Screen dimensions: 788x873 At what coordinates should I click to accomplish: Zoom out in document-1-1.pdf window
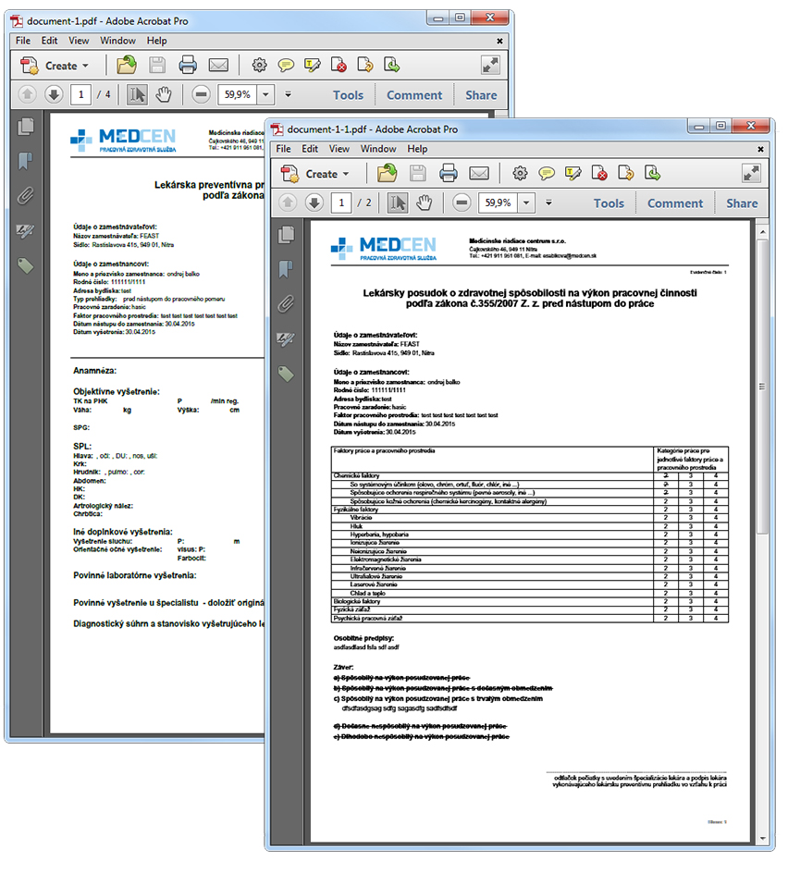(462, 203)
